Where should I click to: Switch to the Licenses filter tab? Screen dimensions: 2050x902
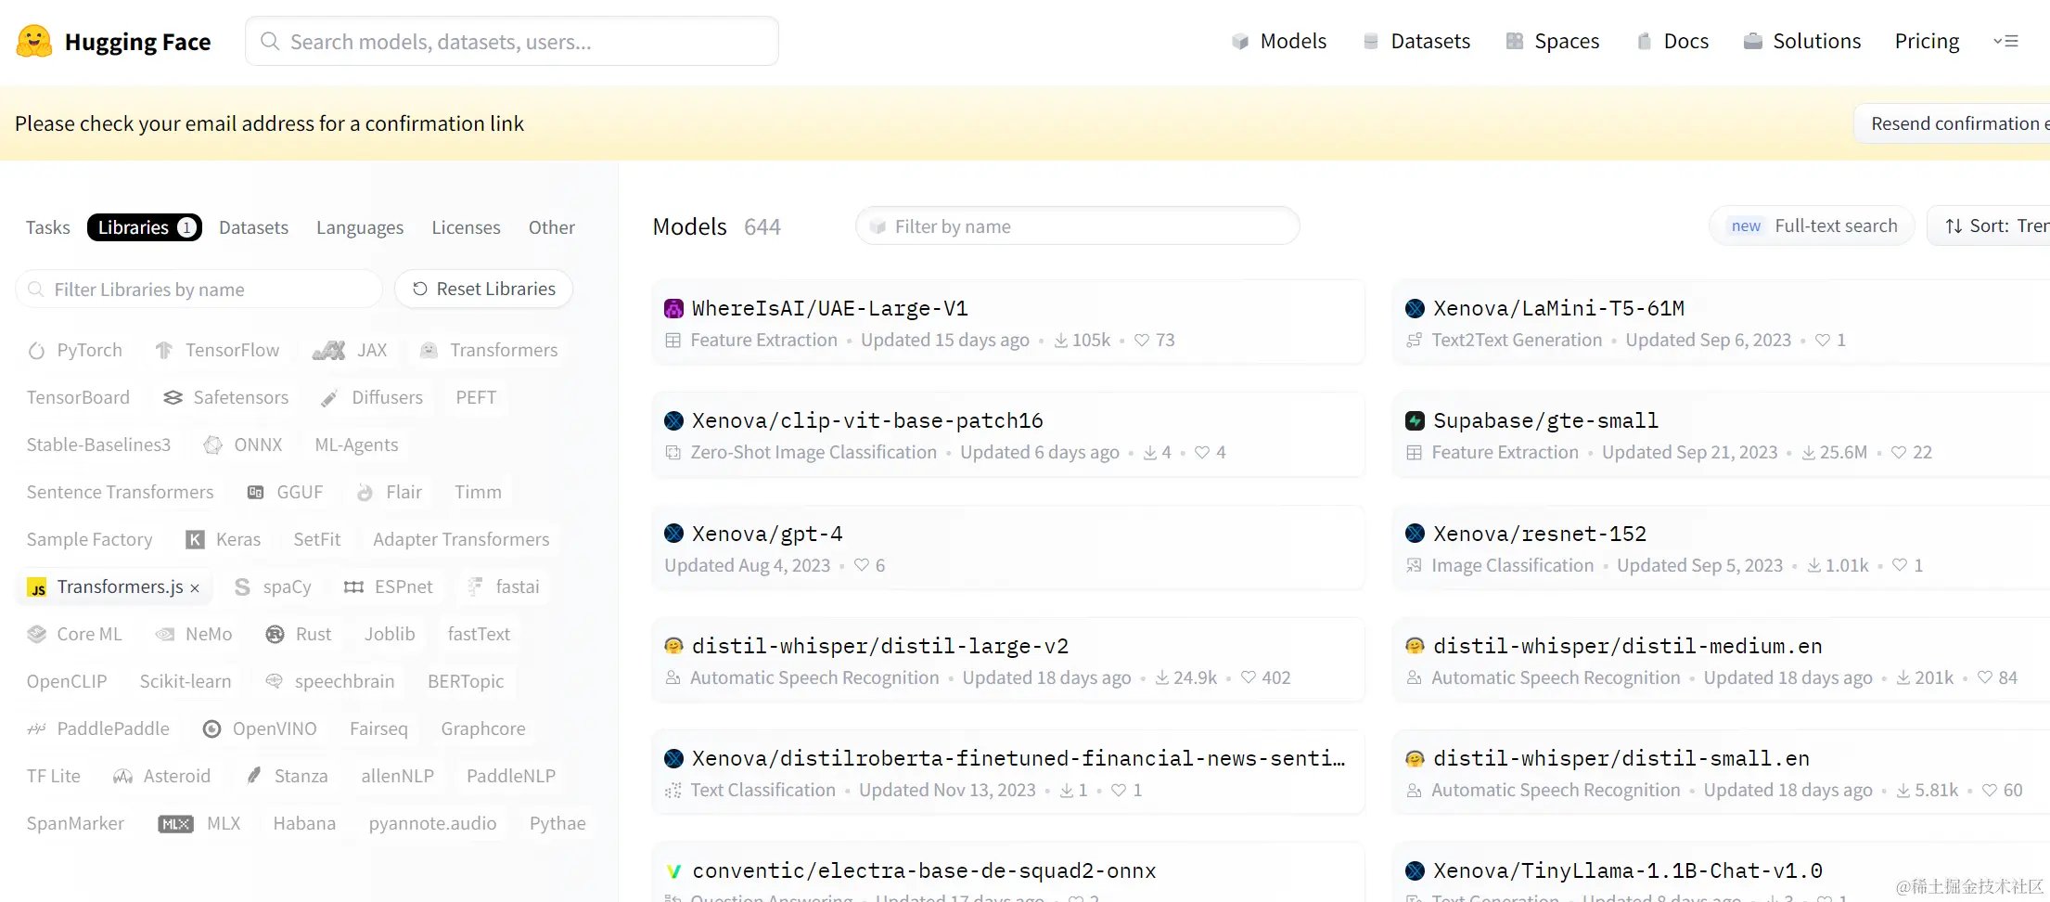coord(466,227)
